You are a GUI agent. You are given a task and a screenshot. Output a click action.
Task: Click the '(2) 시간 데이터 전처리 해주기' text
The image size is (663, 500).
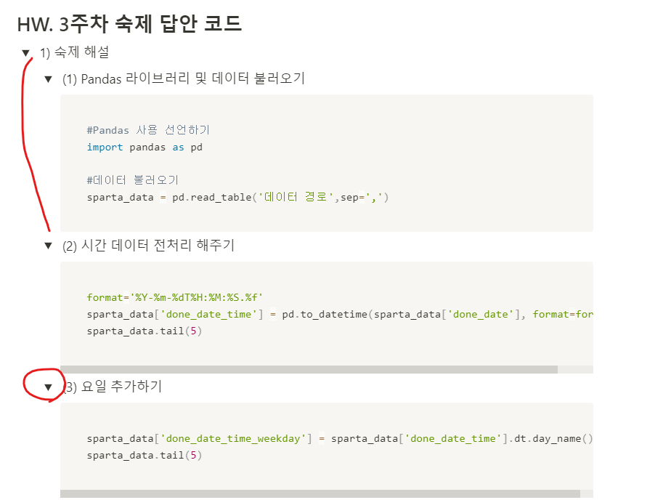click(148, 246)
